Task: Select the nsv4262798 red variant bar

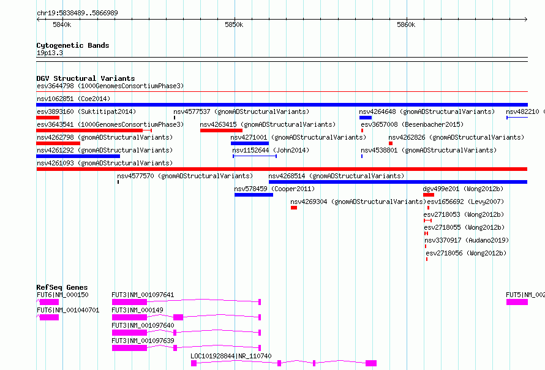Action: [x=58, y=143]
